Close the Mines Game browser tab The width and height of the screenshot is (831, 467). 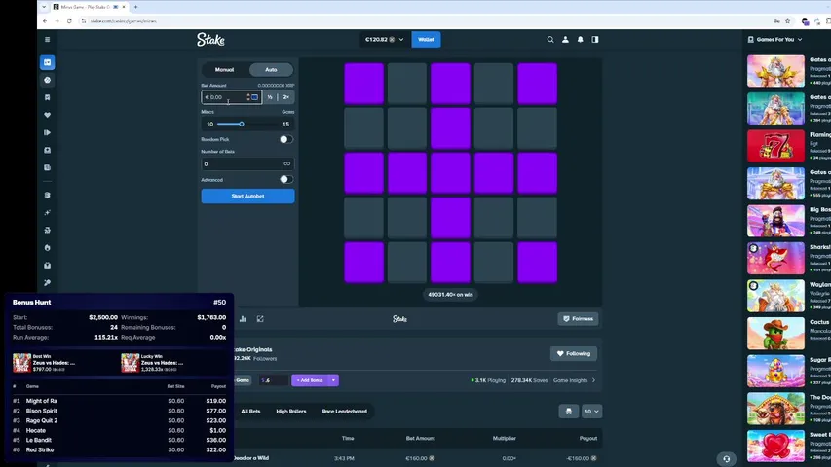124,7
